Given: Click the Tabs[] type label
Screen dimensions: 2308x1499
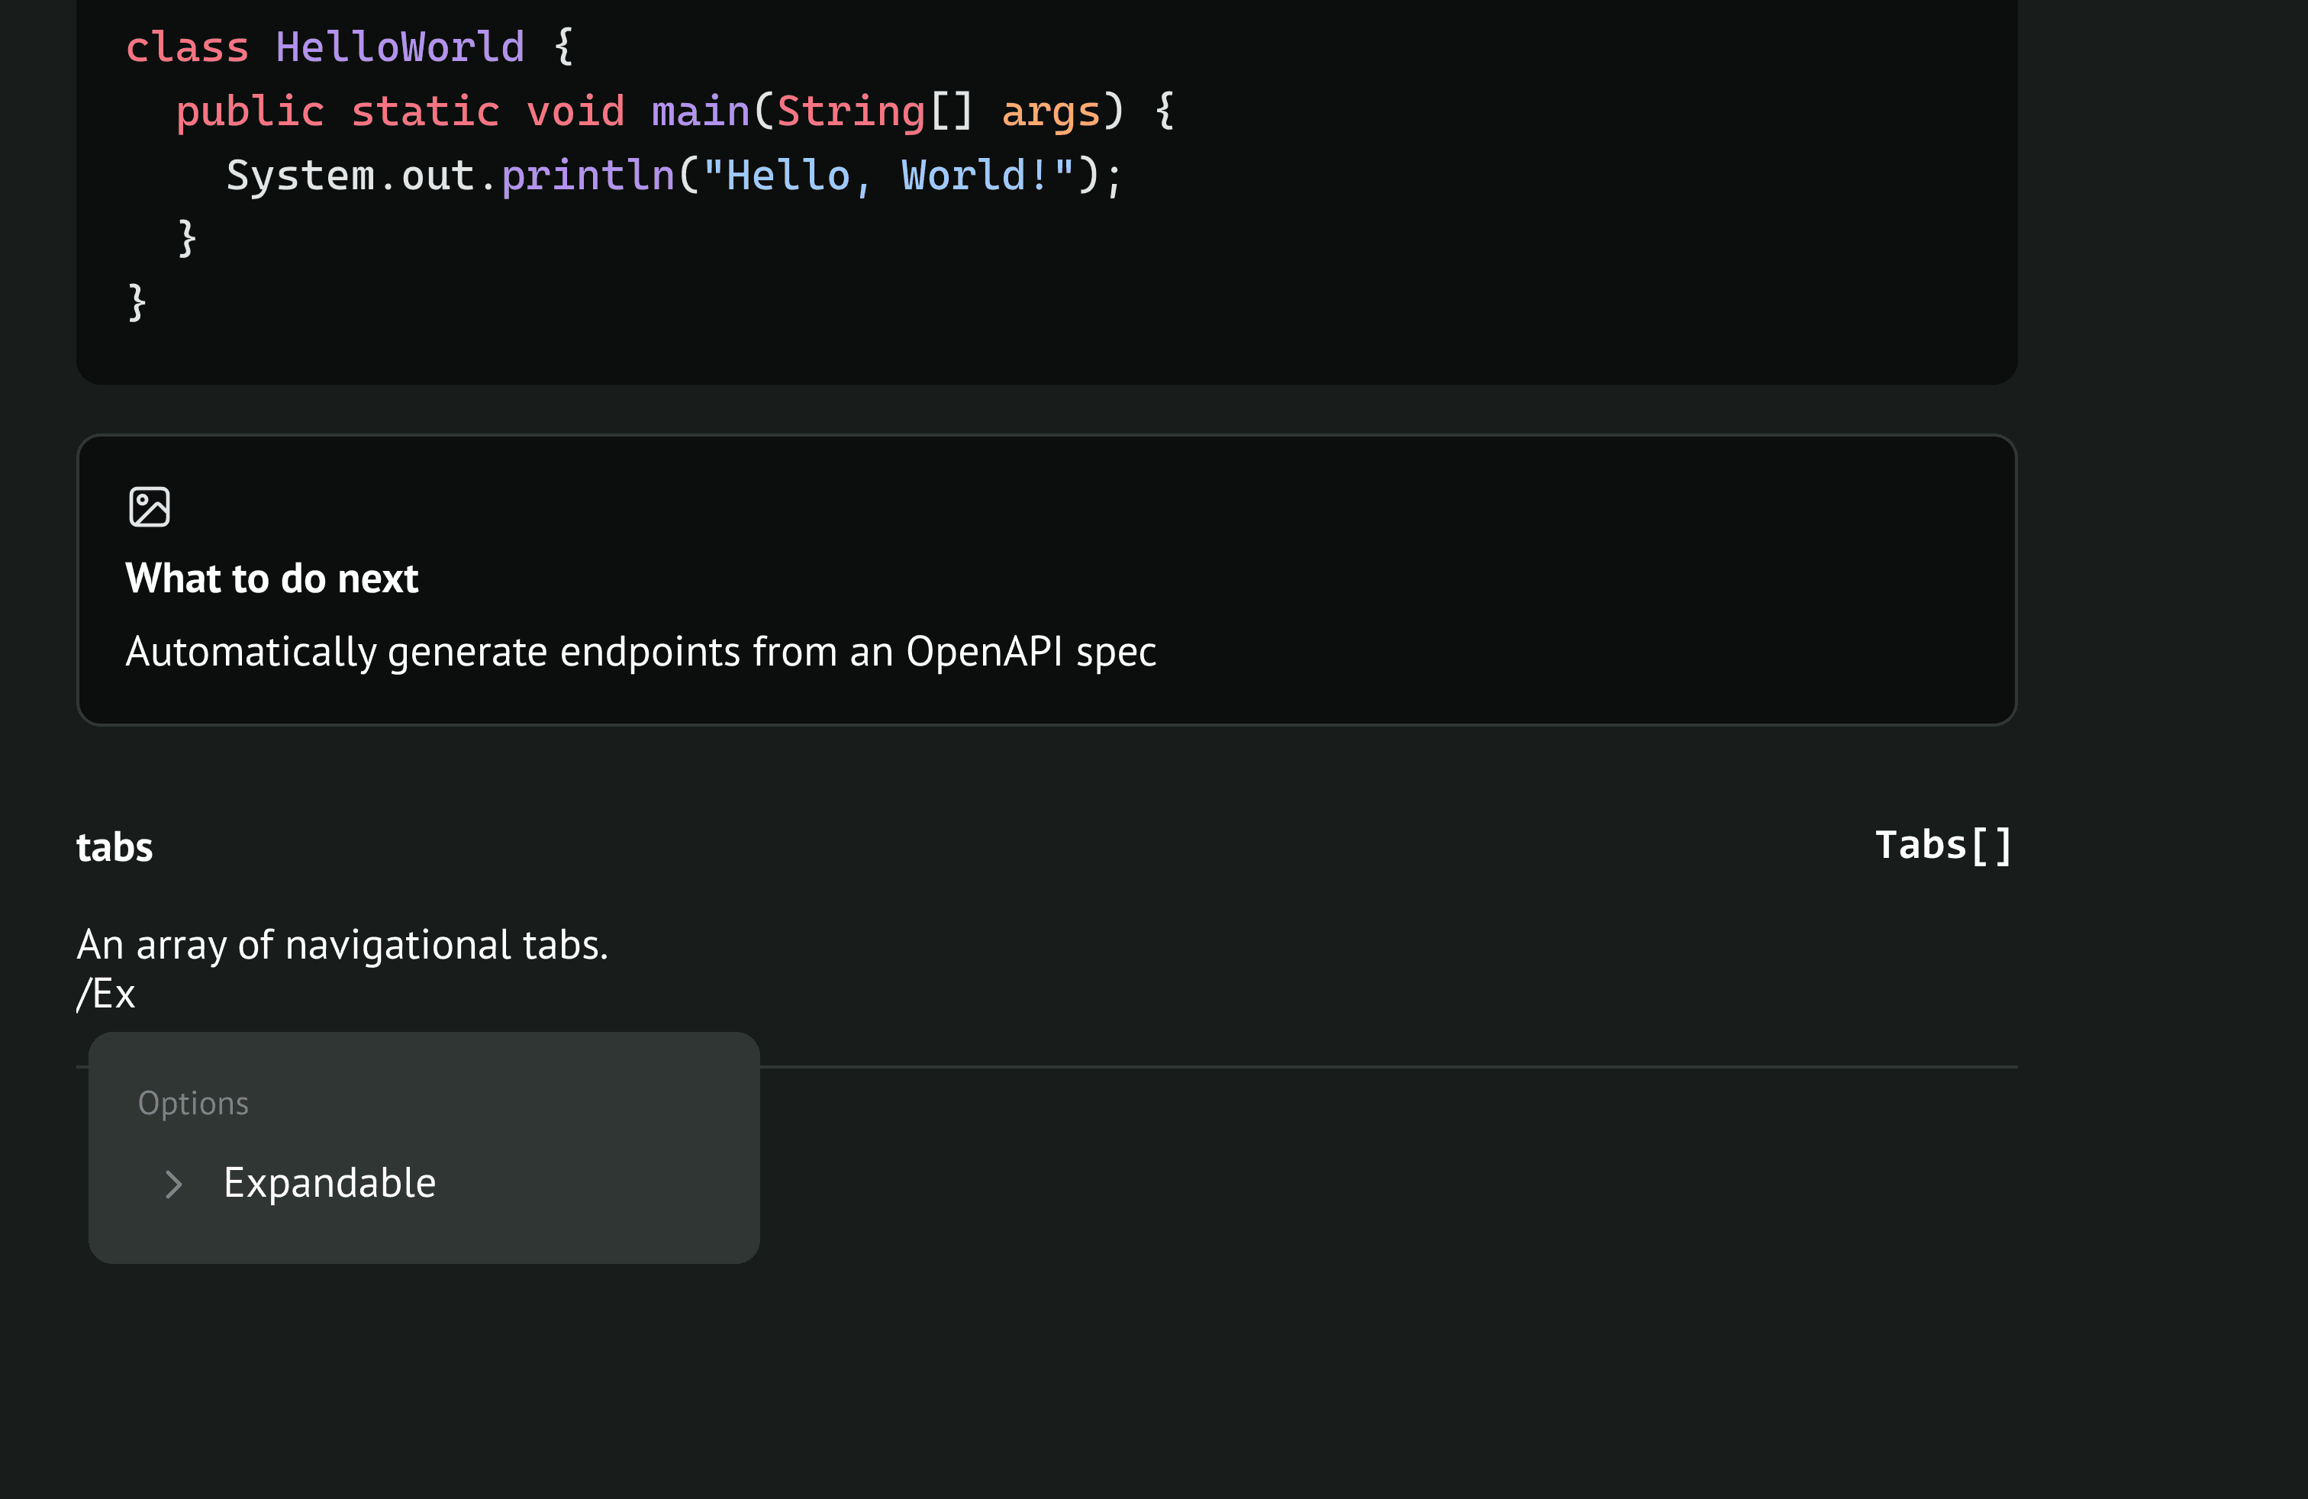Looking at the screenshot, I should pyautogui.click(x=1942, y=846).
